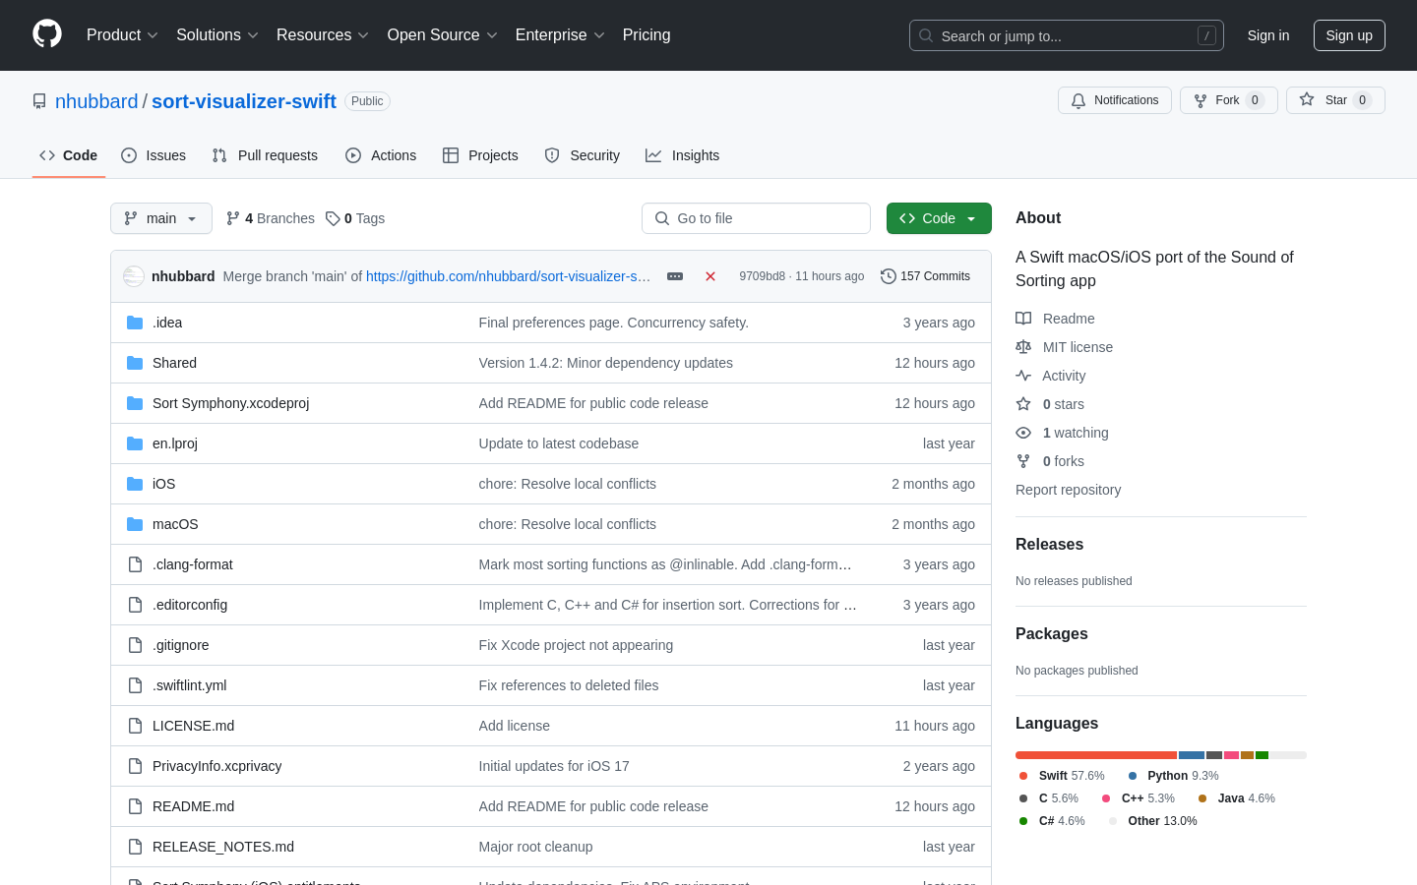Click the search magnifier in top bar

pyautogui.click(x=926, y=35)
